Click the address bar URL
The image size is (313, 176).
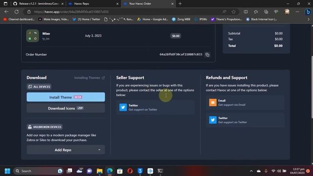click(71, 12)
